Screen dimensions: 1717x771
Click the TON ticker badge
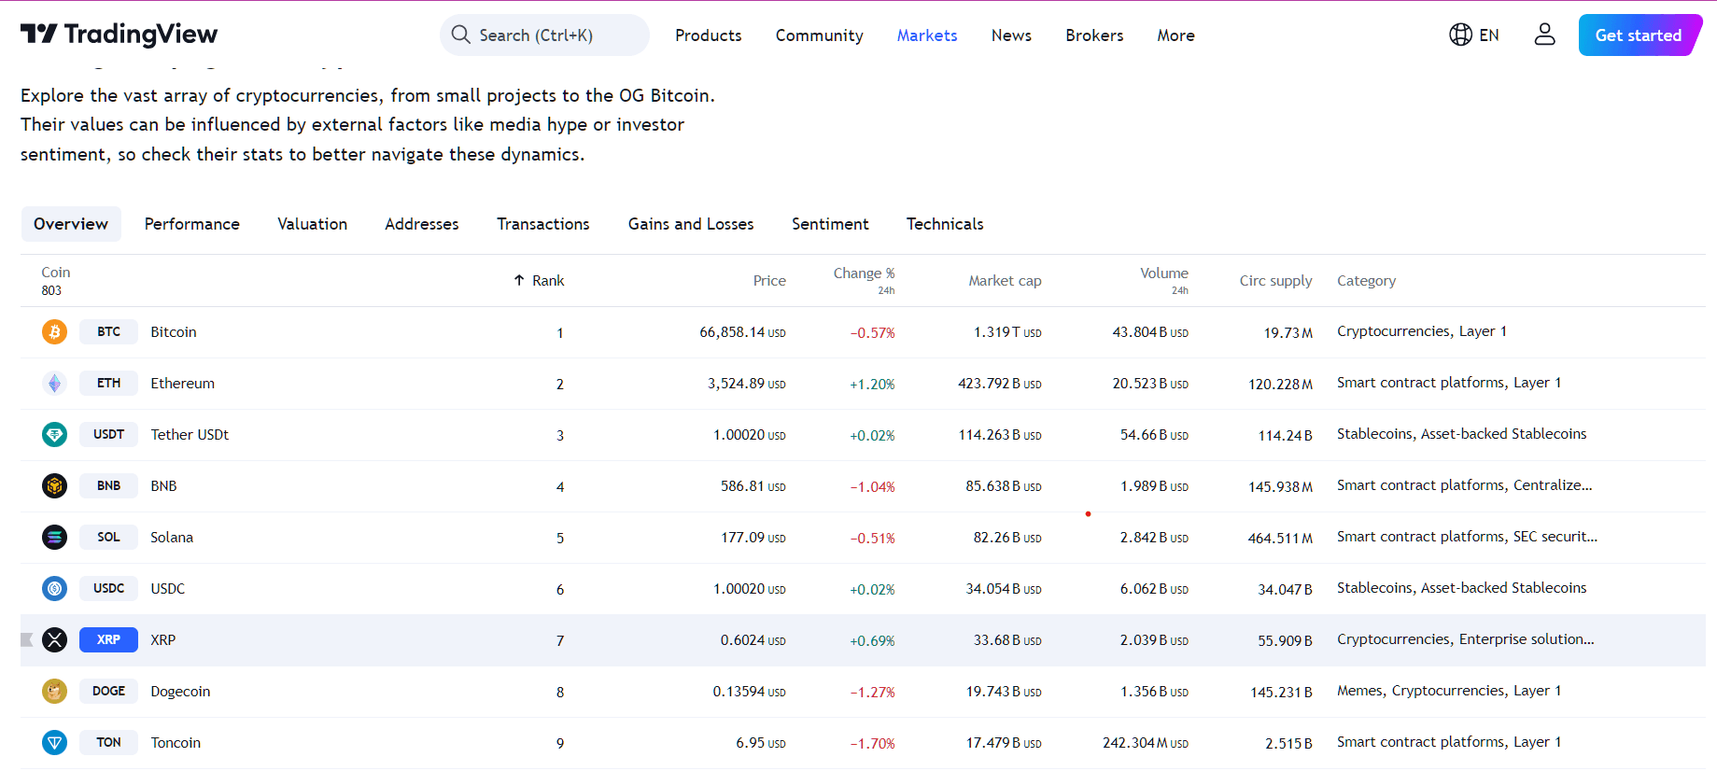coord(108,743)
